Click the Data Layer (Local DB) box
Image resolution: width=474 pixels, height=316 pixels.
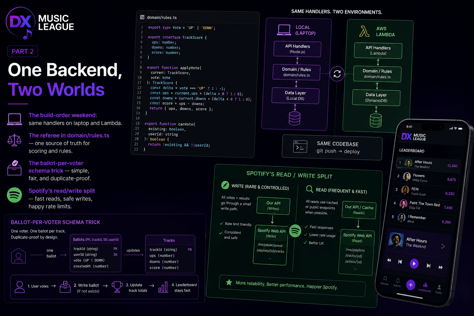click(x=295, y=95)
